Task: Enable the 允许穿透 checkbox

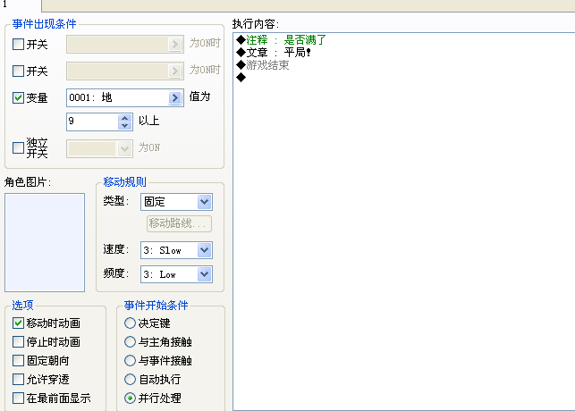Action: click(x=18, y=379)
